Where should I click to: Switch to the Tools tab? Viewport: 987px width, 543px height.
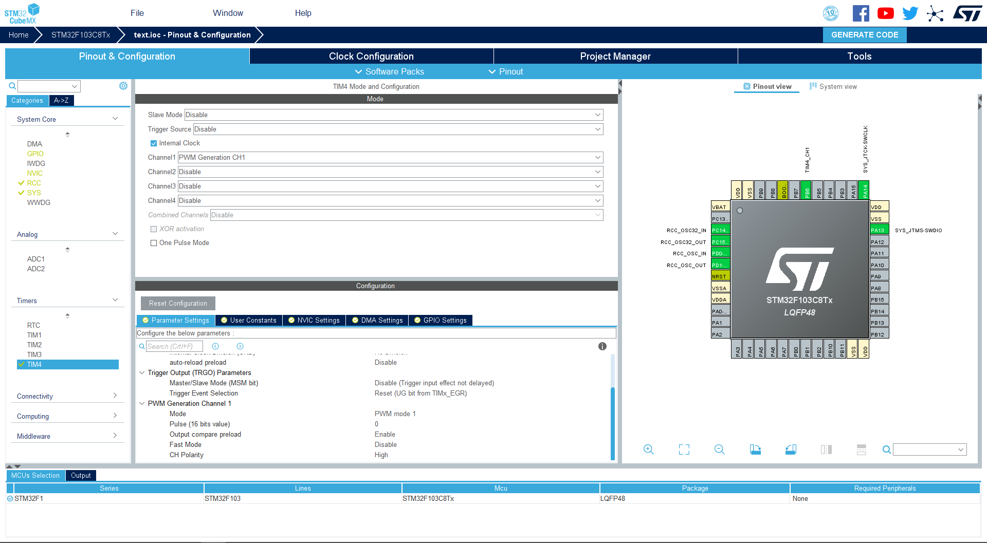coord(860,57)
